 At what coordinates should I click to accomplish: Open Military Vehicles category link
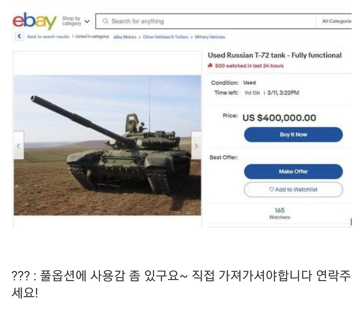coord(210,37)
